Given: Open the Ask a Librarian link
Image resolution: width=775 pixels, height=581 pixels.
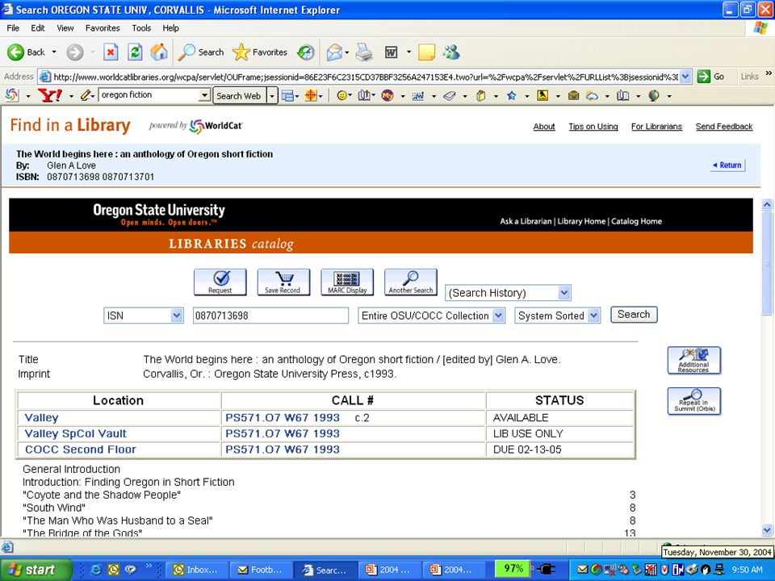Looking at the screenshot, I should click(x=526, y=221).
